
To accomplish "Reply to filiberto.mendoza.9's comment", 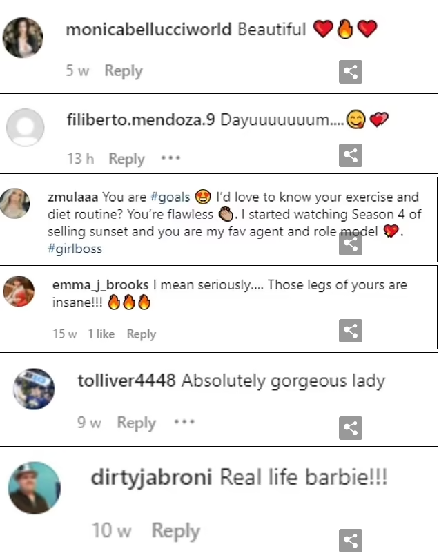I will point(127,159).
